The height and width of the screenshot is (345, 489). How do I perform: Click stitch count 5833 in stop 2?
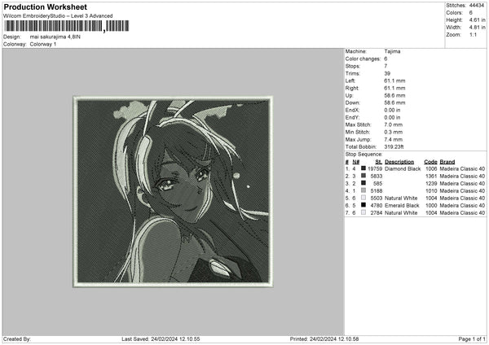377,177
